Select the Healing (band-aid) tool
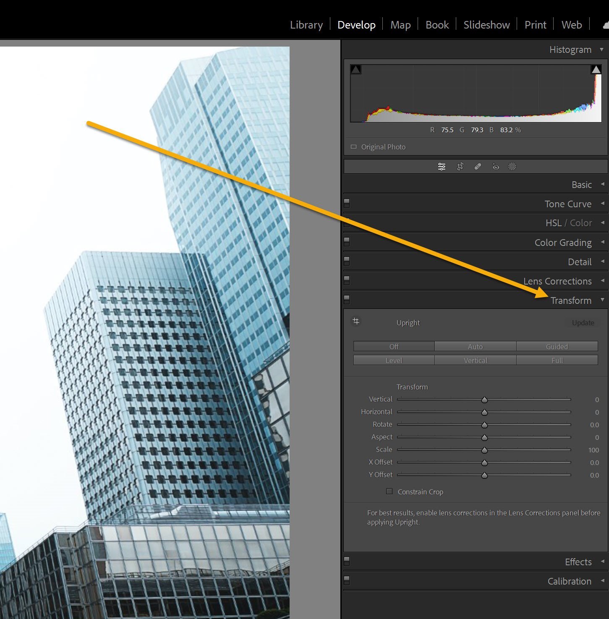The image size is (609, 619). pyautogui.click(x=478, y=166)
